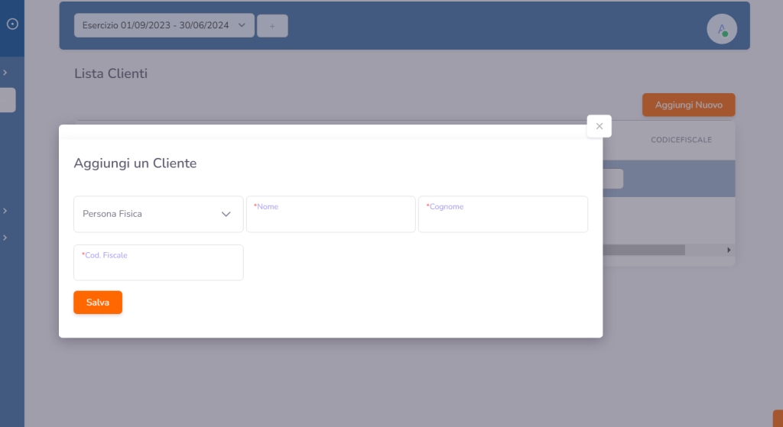Expand the bottom sidebar chevron item
783x427 pixels.
[x=5, y=238]
